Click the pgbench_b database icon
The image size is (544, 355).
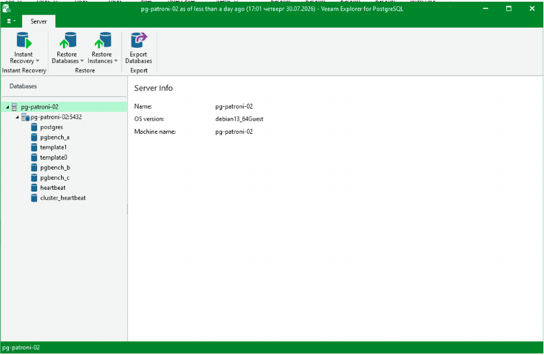click(x=34, y=167)
